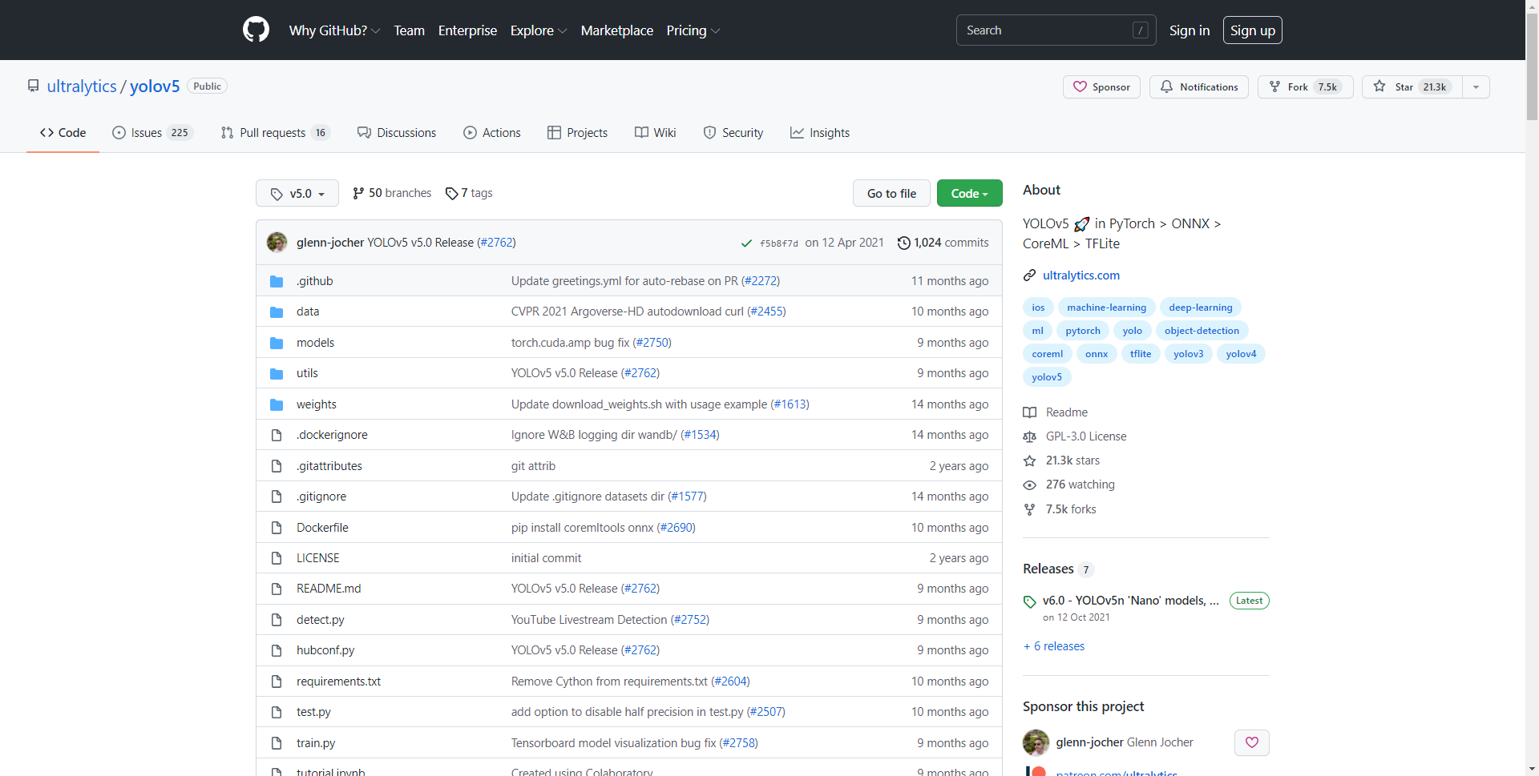Click the machine-learning topic tag
This screenshot has width=1539, height=776.
coord(1106,308)
